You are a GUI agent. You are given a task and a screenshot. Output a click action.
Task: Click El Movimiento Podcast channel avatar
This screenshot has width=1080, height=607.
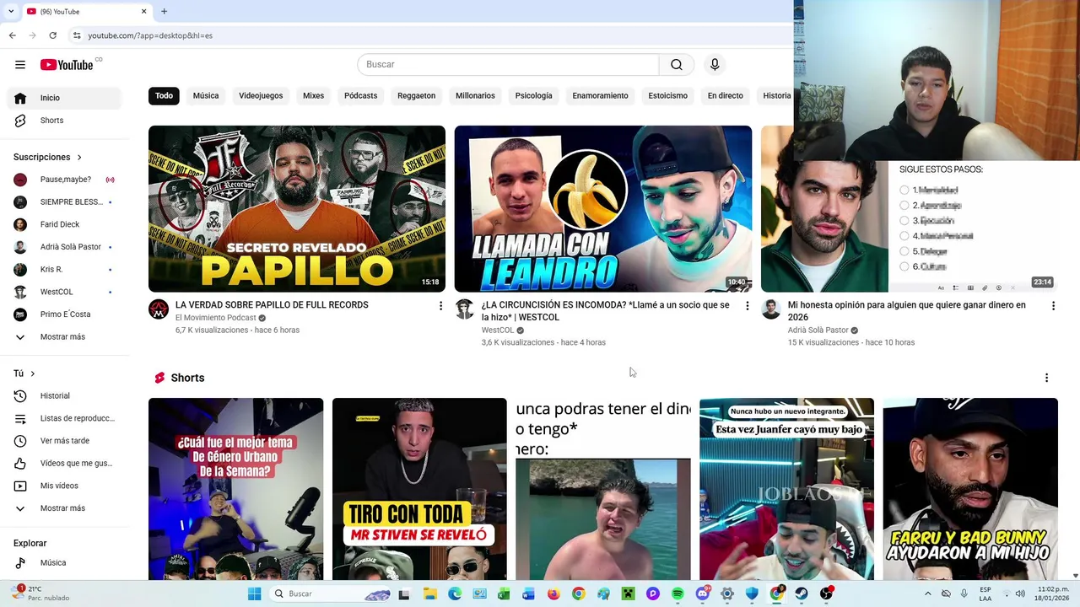click(159, 309)
